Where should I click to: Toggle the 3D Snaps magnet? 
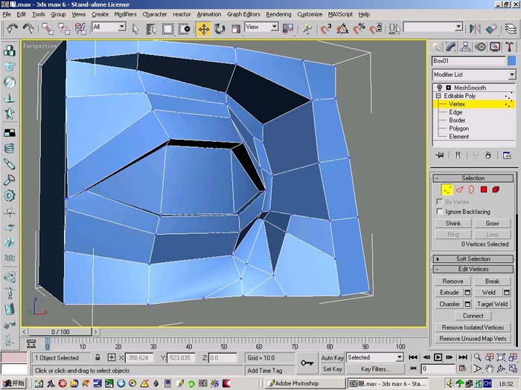[326, 29]
